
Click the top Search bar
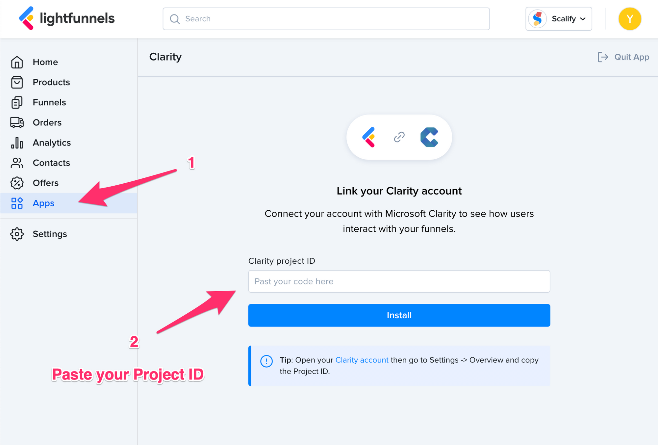(326, 19)
